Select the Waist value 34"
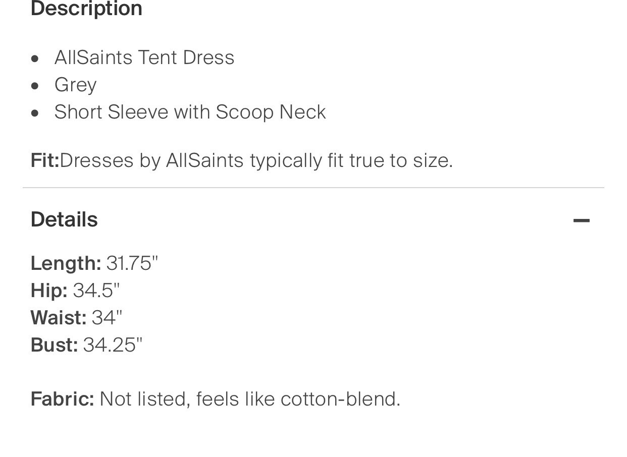Image resolution: width=627 pixels, height=457 pixels. [106, 317]
